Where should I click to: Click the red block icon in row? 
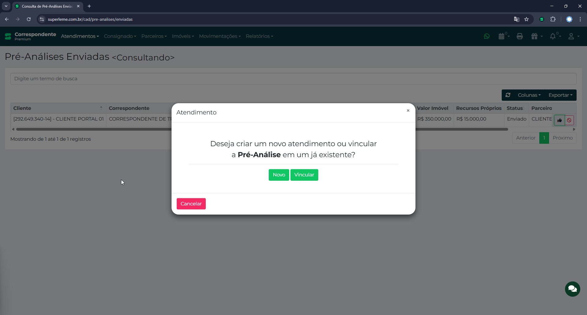569,120
